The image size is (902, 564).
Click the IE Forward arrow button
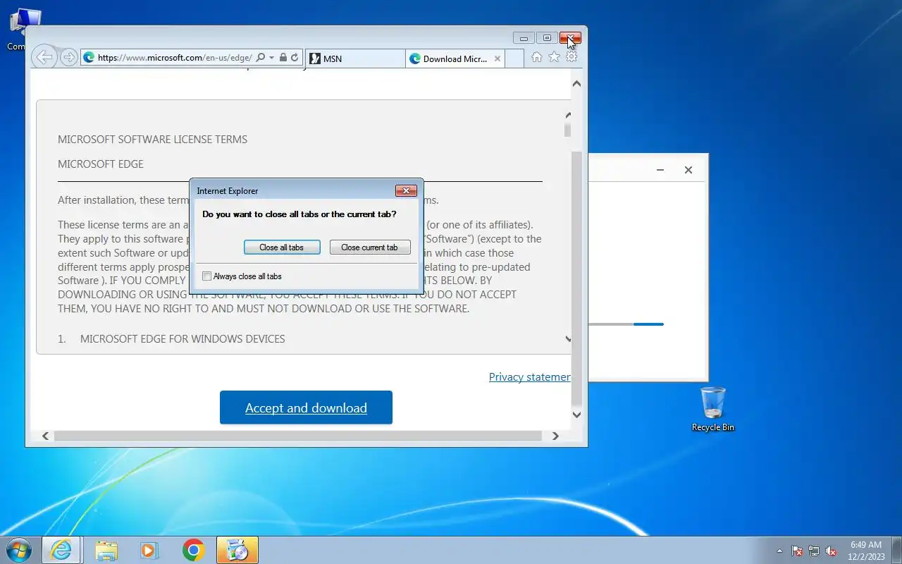tap(68, 57)
